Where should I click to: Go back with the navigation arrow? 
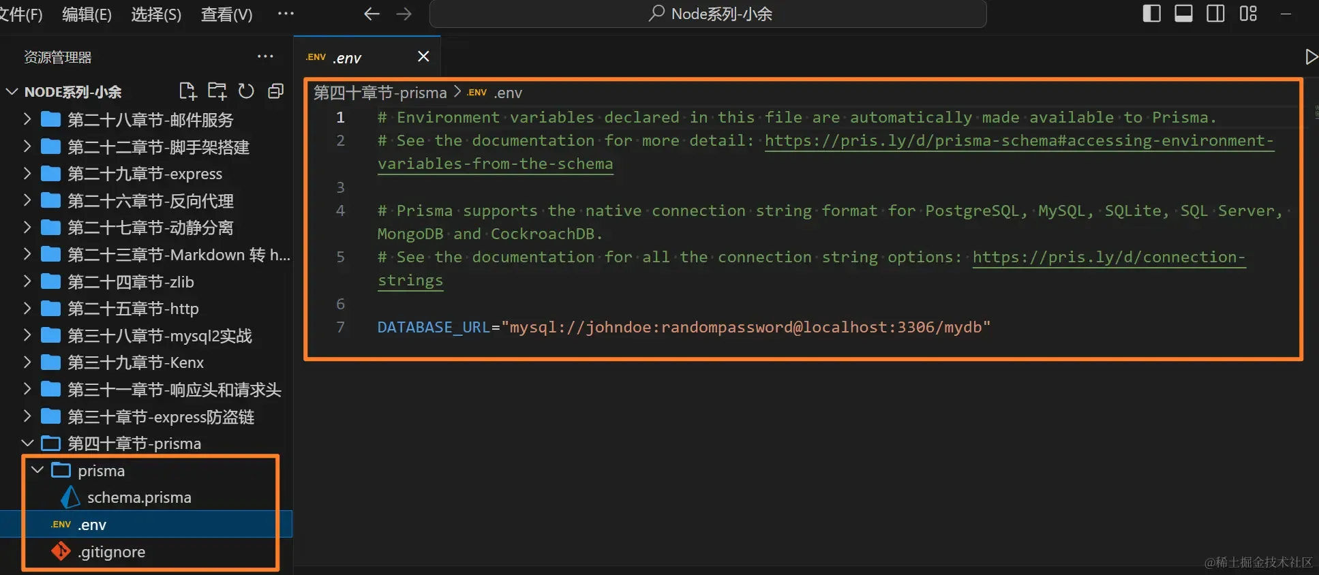tap(372, 14)
